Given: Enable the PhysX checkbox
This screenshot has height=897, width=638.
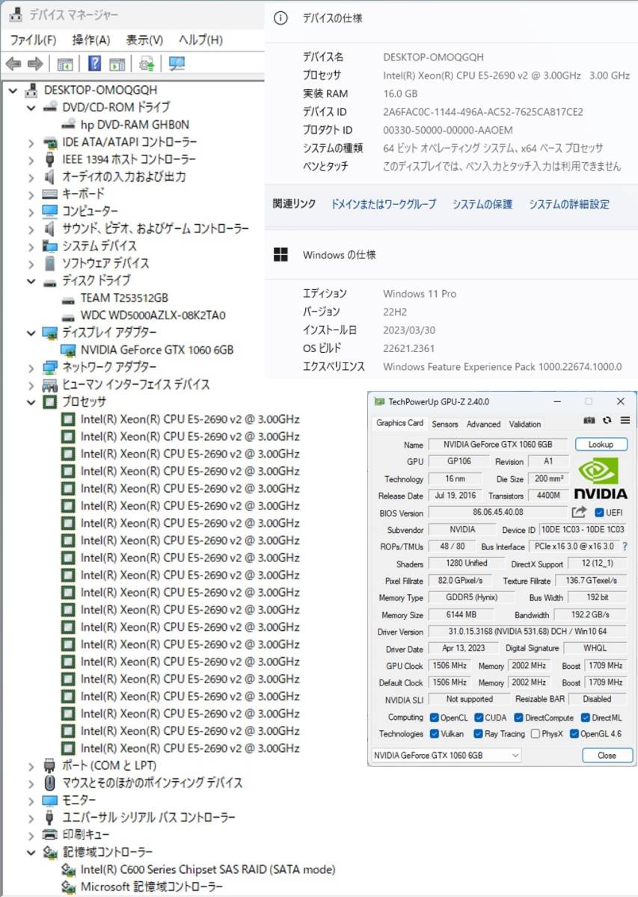Looking at the screenshot, I should click(535, 734).
